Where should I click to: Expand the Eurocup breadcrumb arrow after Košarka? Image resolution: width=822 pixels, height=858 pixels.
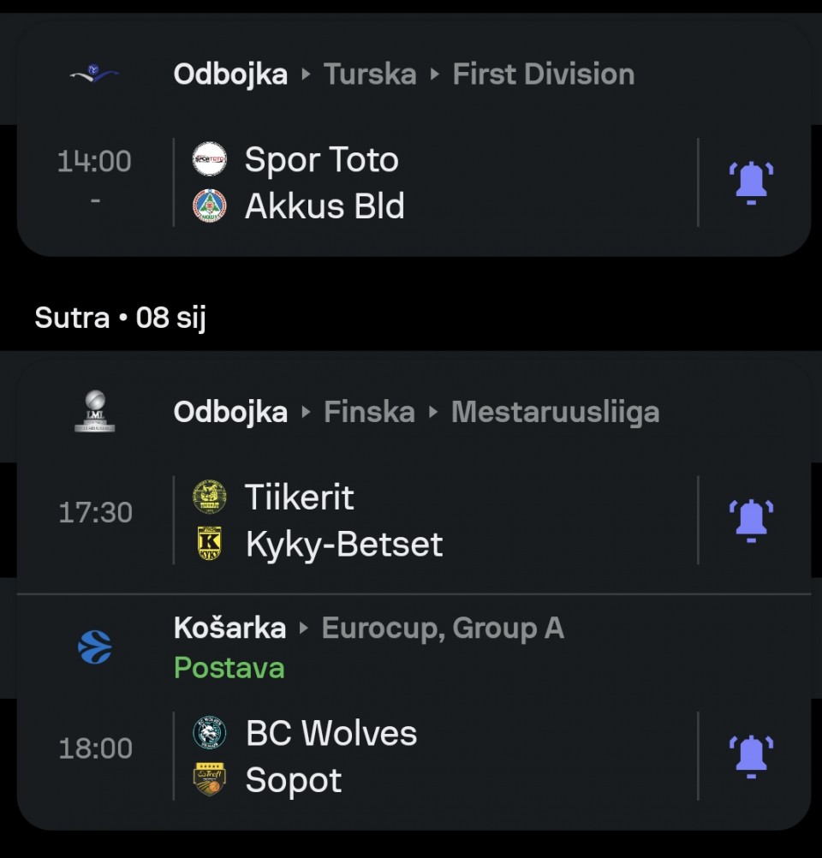304,629
